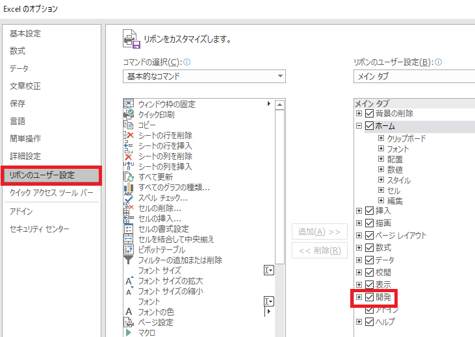
Task: Click the Page Setup (ページ設定) icon
Action: point(129,322)
